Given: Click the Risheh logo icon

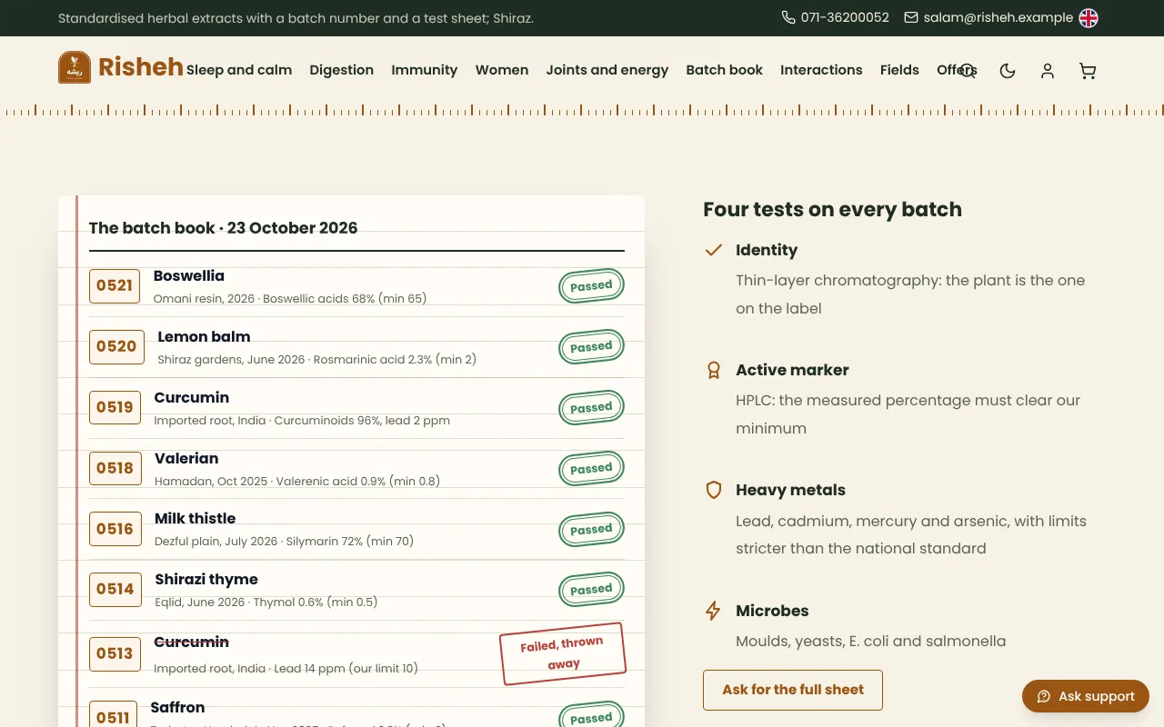Looking at the screenshot, I should (x=75, y=67).
